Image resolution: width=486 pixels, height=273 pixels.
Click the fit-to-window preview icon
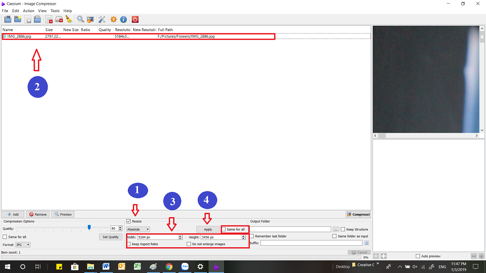376,256
